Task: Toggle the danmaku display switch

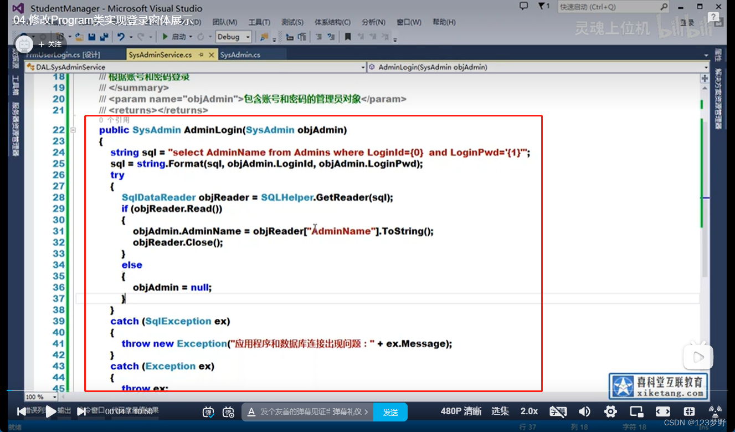Action: pyautogui.click(x=208, y=411)
